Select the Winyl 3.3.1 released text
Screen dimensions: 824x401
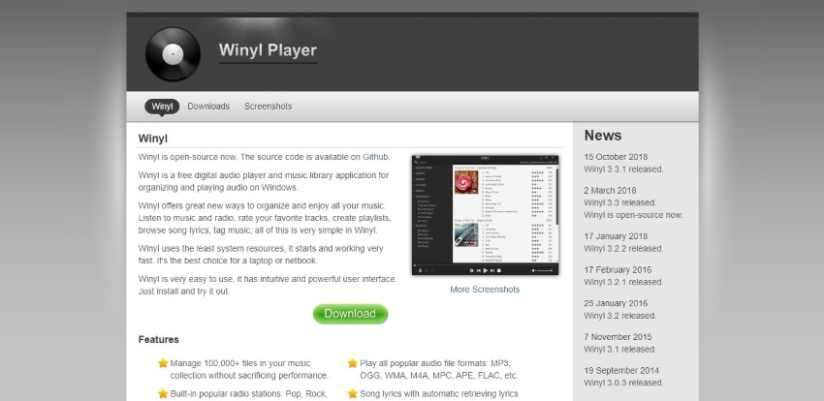[x=623, y=170]
